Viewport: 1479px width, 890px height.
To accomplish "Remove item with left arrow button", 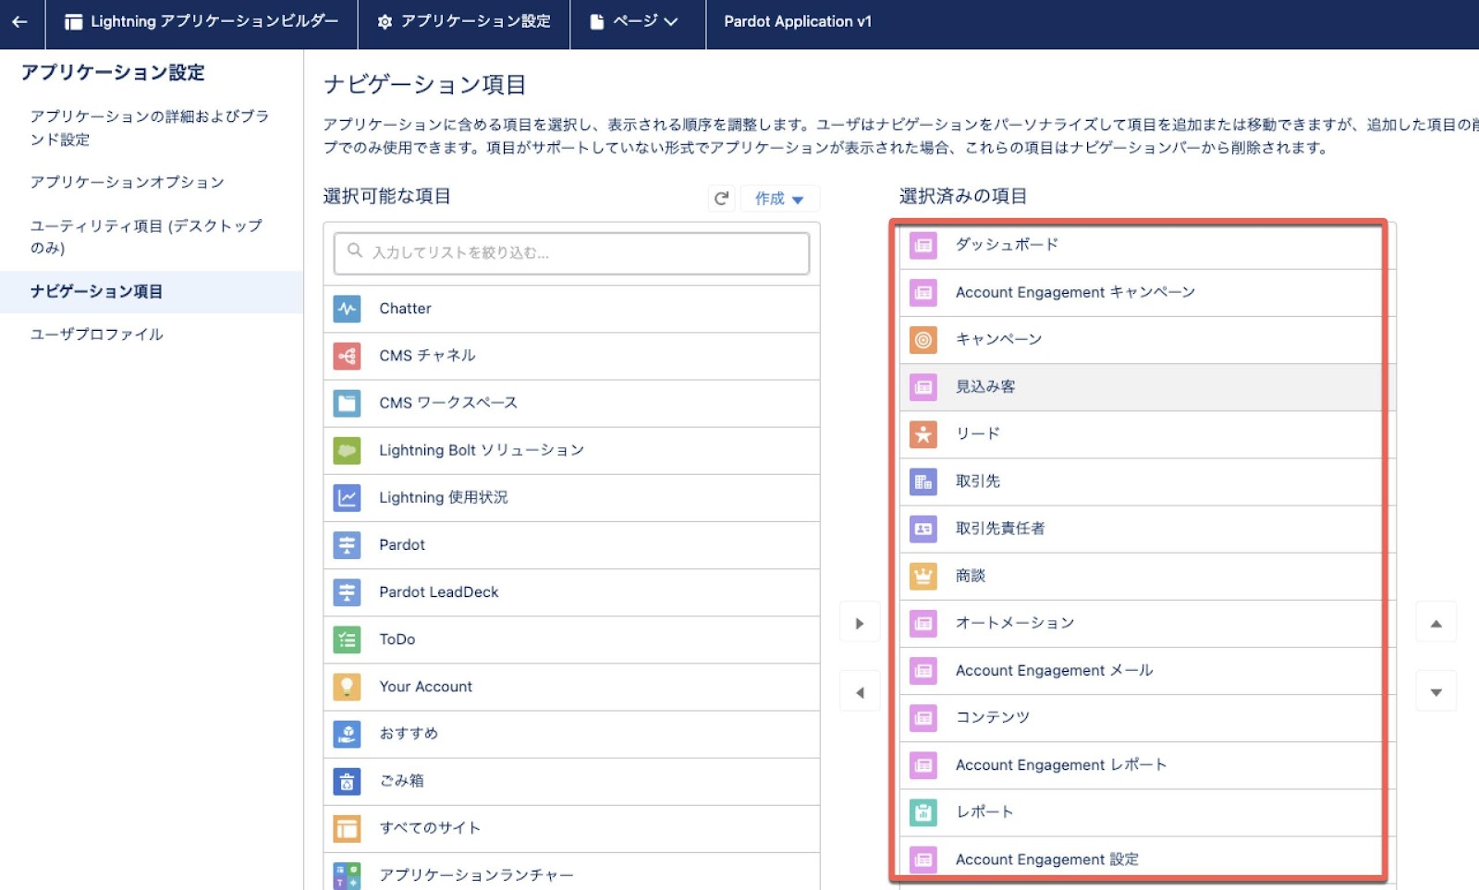I will (860, 692).
